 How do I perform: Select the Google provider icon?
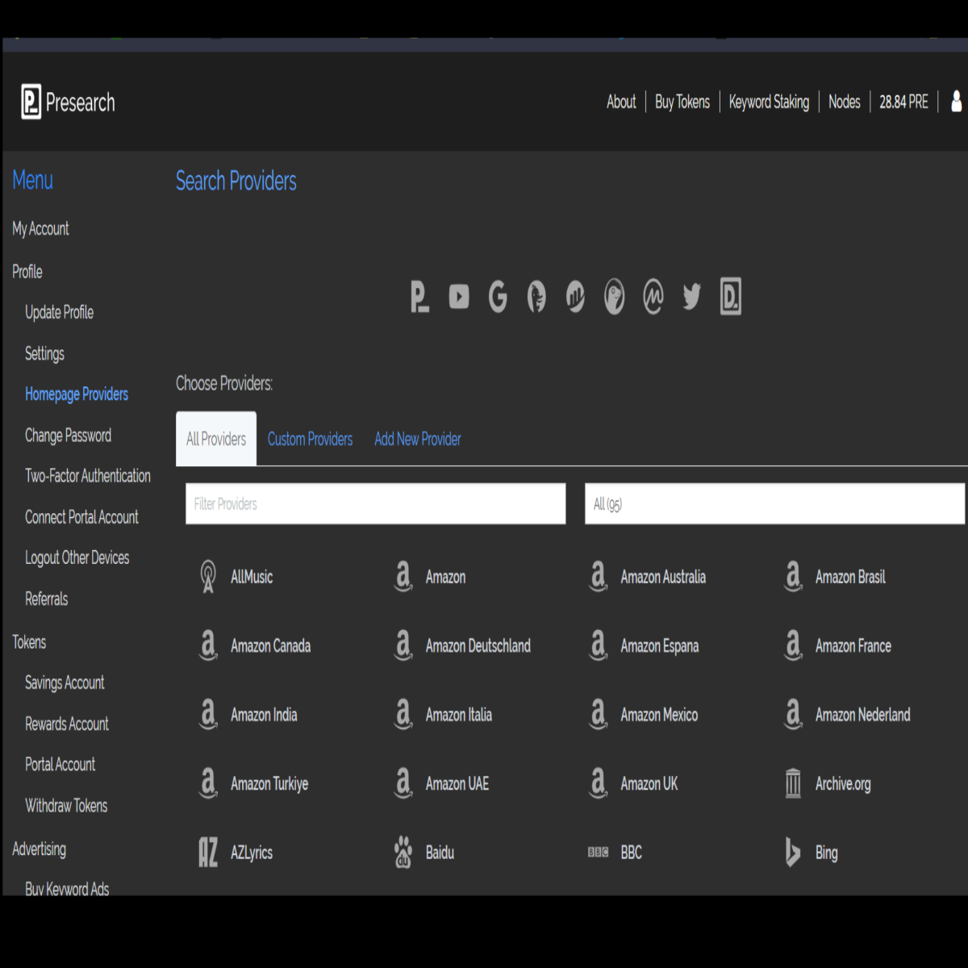point(498,297)
